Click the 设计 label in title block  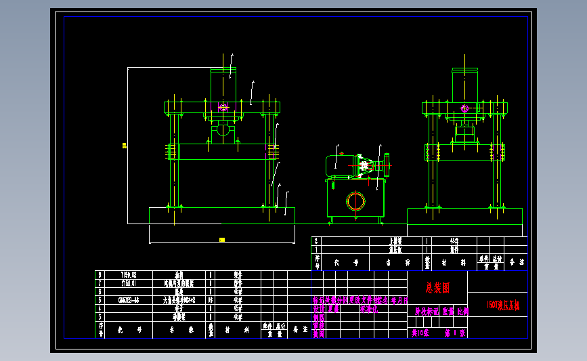pos(319,310)
